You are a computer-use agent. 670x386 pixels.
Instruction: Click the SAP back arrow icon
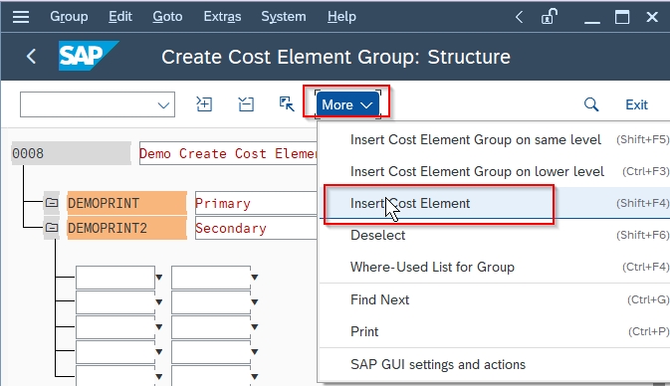click(31, 57)
